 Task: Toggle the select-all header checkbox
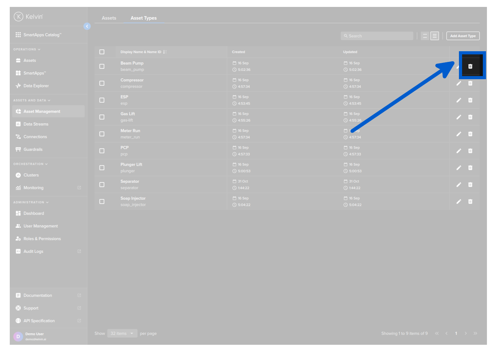[102, 52]
